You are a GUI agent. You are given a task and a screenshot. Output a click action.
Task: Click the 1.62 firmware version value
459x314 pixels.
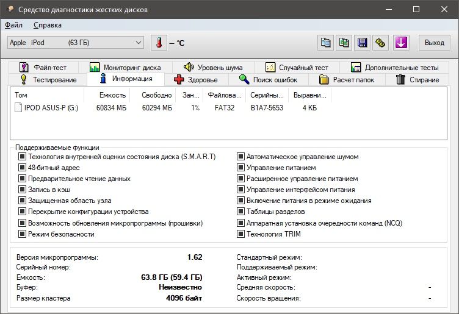[x=195, y=257]
